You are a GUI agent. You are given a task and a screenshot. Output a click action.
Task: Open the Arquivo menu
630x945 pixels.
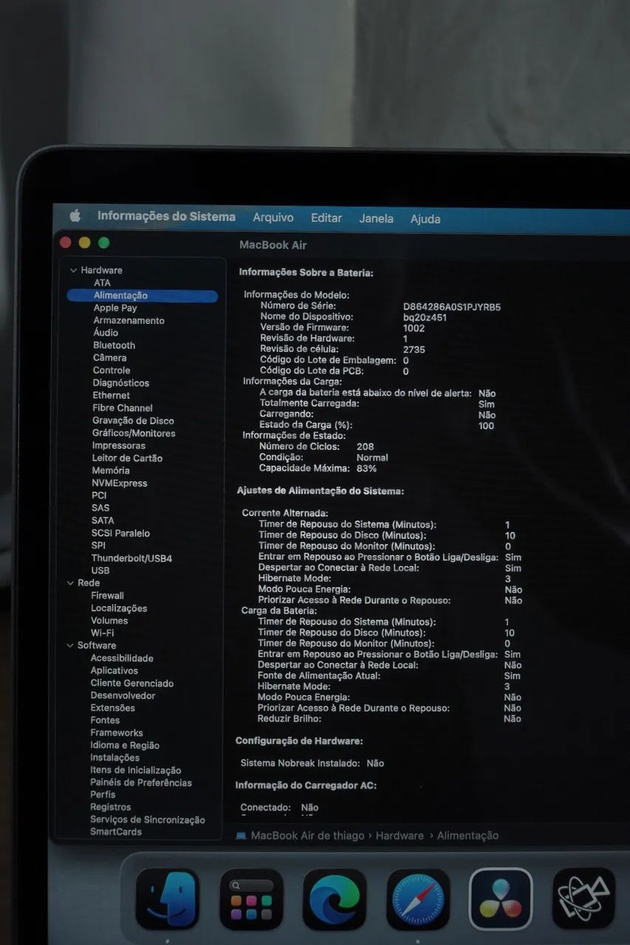(273, 218)
